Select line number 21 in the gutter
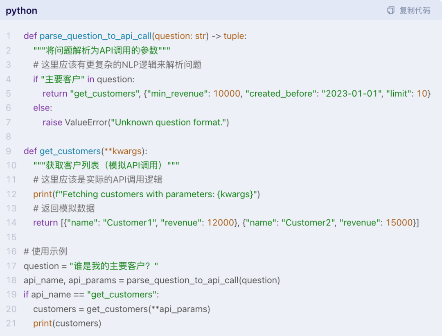 click(11, 323)
